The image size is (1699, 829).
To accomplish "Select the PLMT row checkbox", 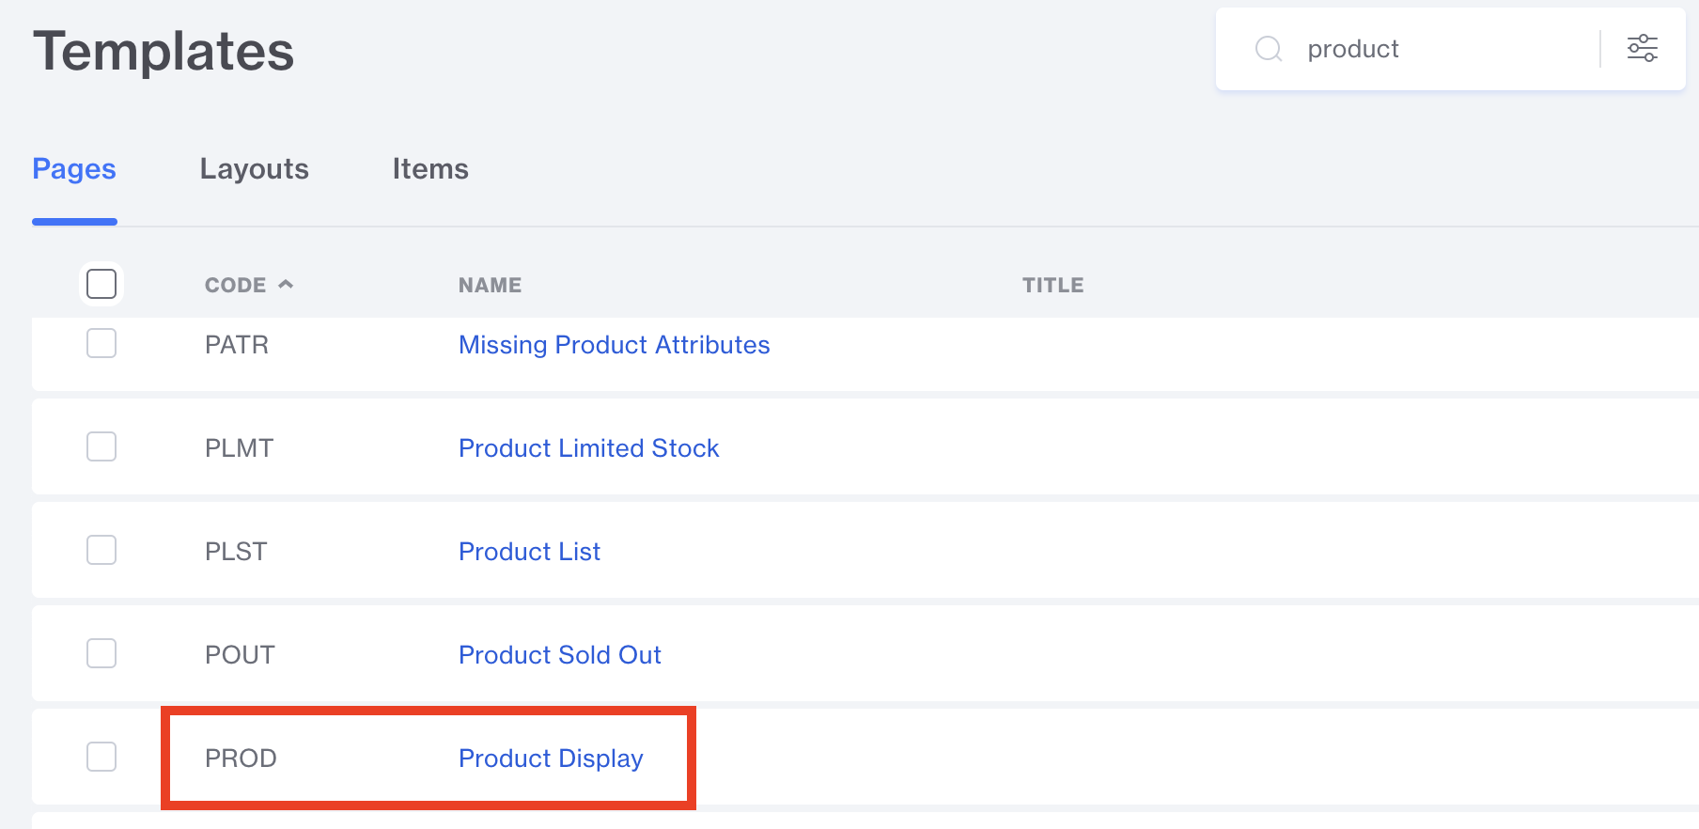I will pyautogui.click(x=101, y=447).
